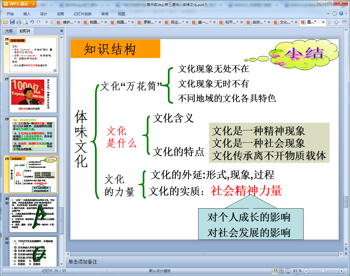This screenshot has width=350, height=276.
Task: Click the 93 % zoom level
Action: (297, 271)
